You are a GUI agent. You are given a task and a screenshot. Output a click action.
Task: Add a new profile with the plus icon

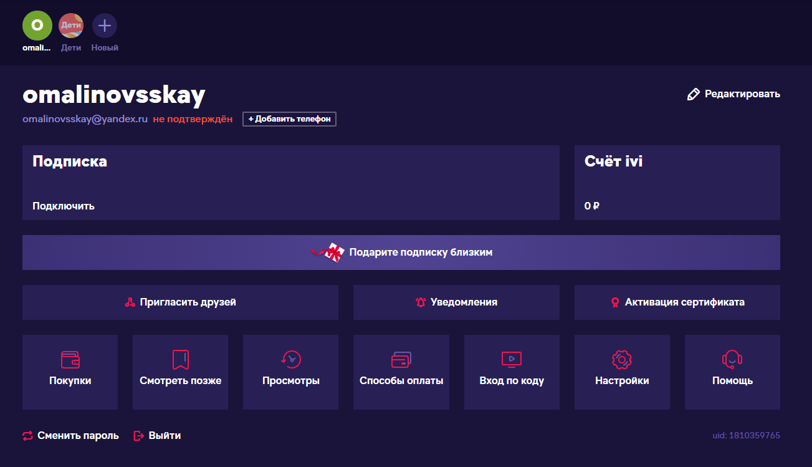pyautogui.click(x=105, y=26)
